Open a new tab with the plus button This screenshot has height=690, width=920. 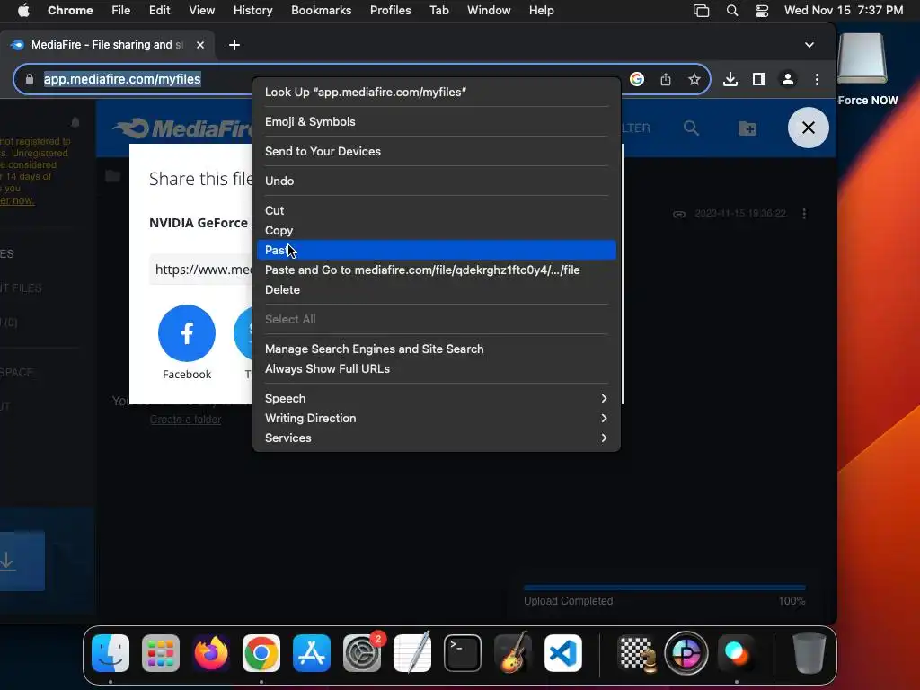[234, 45]
